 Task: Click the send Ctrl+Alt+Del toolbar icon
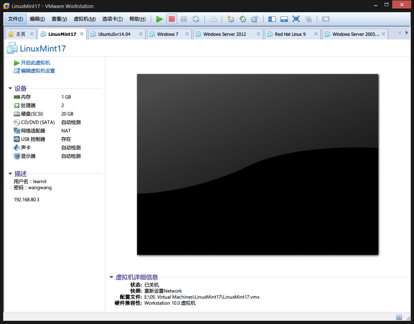[213, 19]
